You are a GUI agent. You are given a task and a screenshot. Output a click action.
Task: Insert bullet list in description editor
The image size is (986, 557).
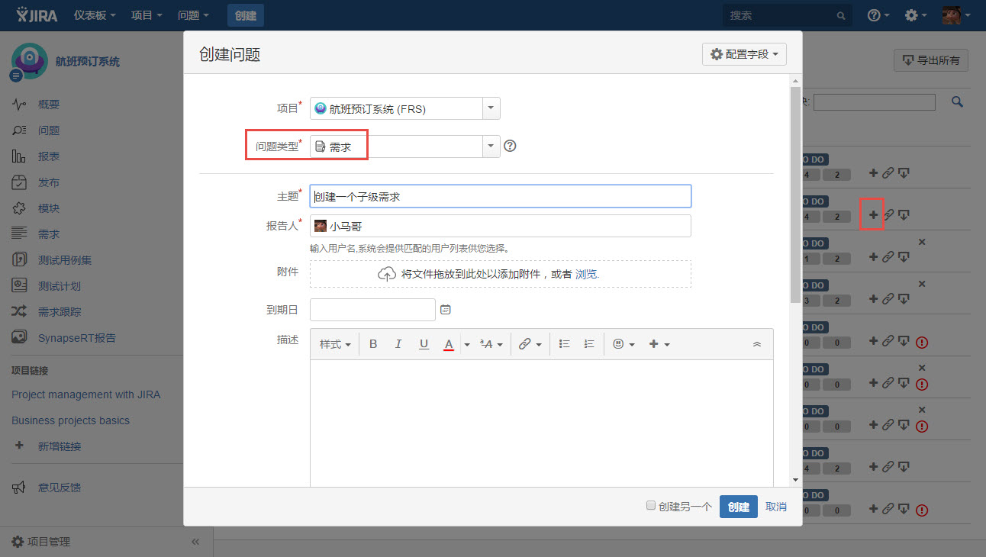[565, 344]
